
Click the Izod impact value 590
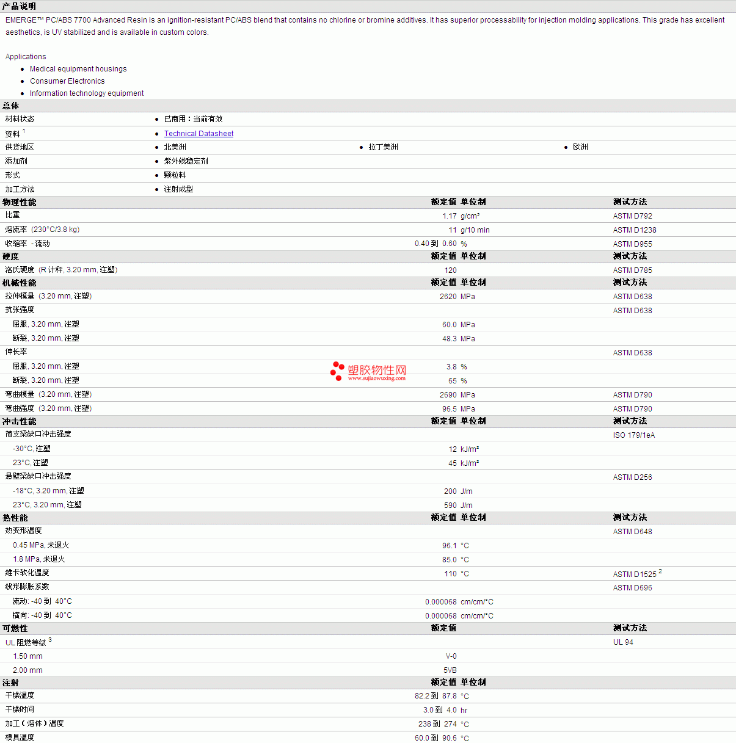coord(450,506)
